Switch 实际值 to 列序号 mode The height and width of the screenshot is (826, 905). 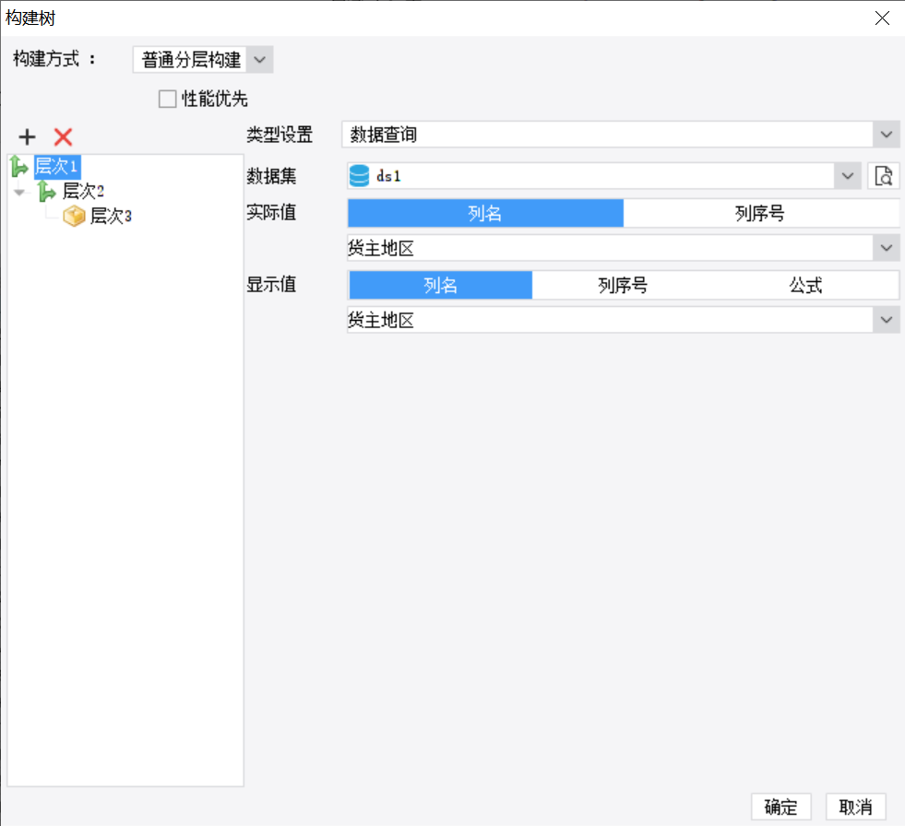[x=760, y=214]
